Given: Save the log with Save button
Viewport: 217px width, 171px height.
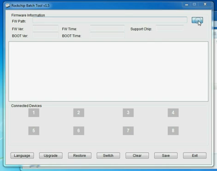Looking at the screenshot, I should click(x=166, y=155).
